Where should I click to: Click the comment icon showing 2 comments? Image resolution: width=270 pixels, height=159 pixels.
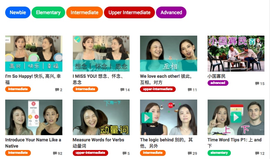(57, 90)
